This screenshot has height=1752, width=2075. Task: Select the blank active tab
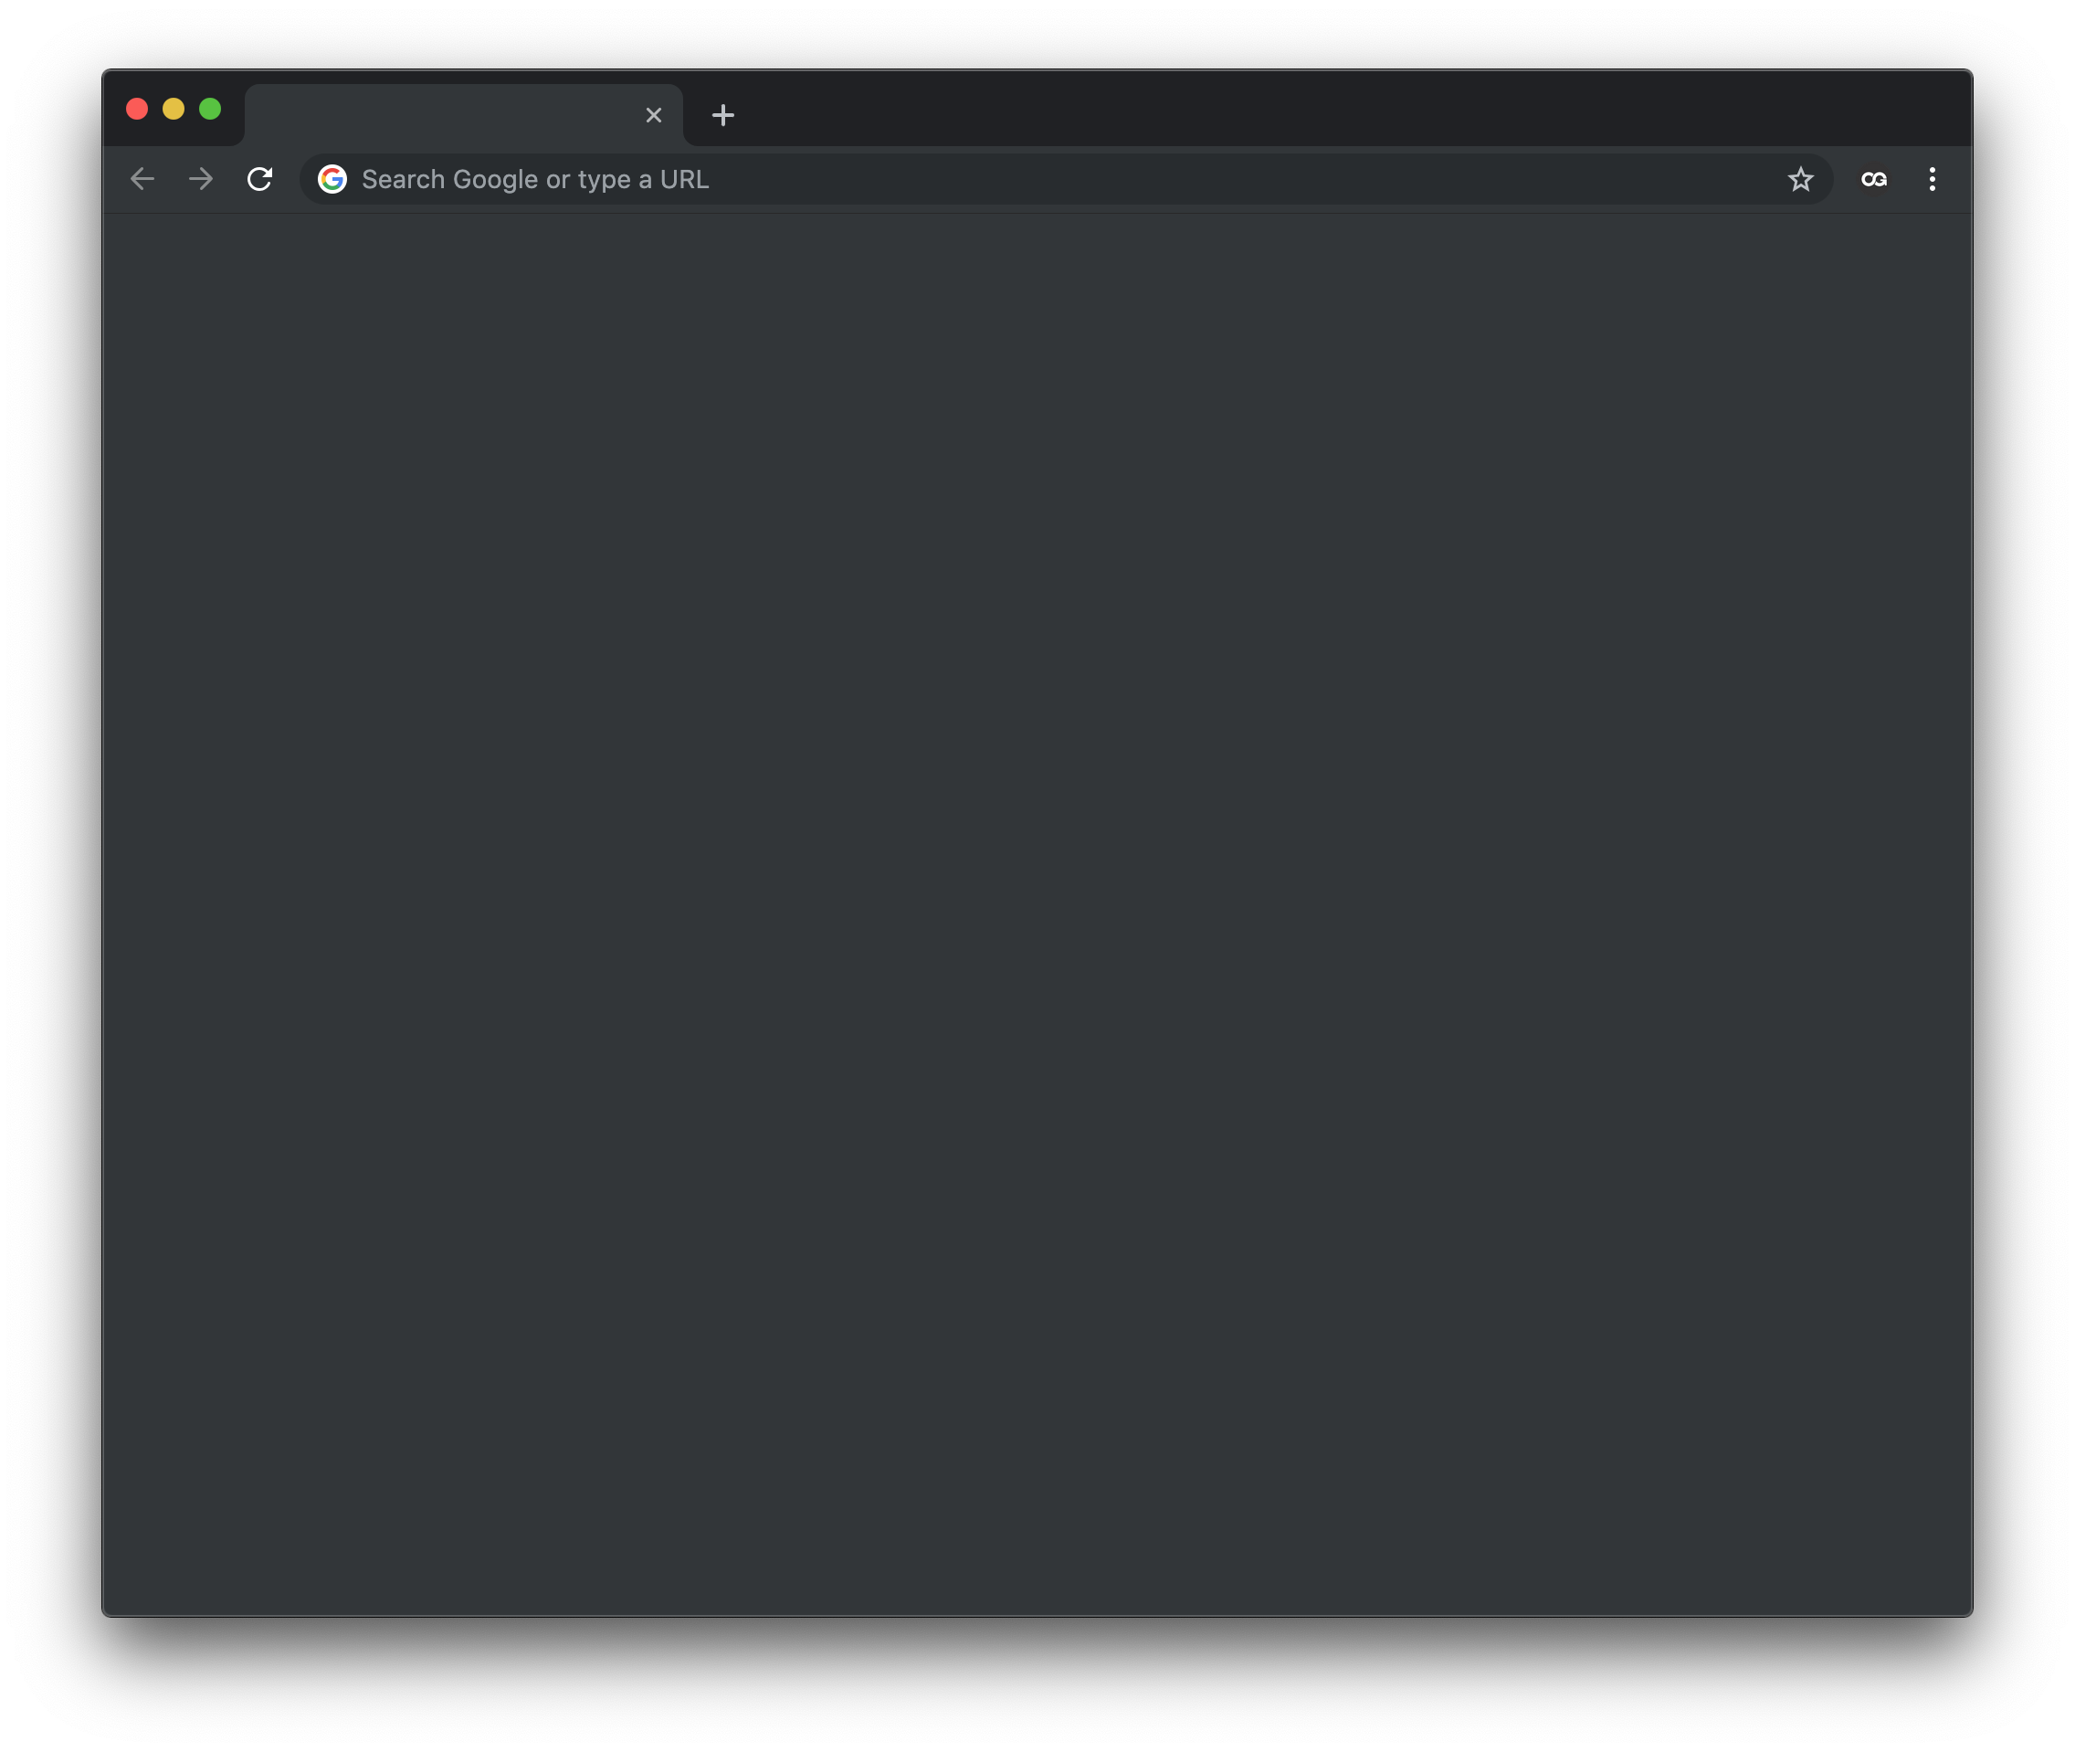point(442,115)
